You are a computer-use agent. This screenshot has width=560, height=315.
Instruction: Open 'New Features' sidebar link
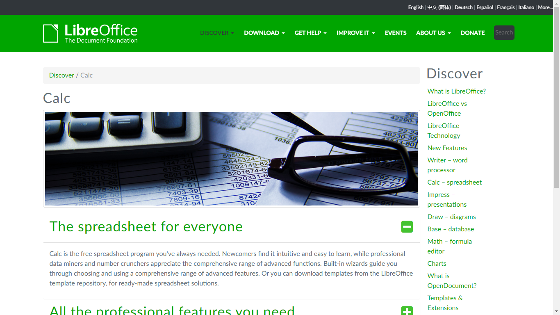pyautogui.click(x=447, y=148)
